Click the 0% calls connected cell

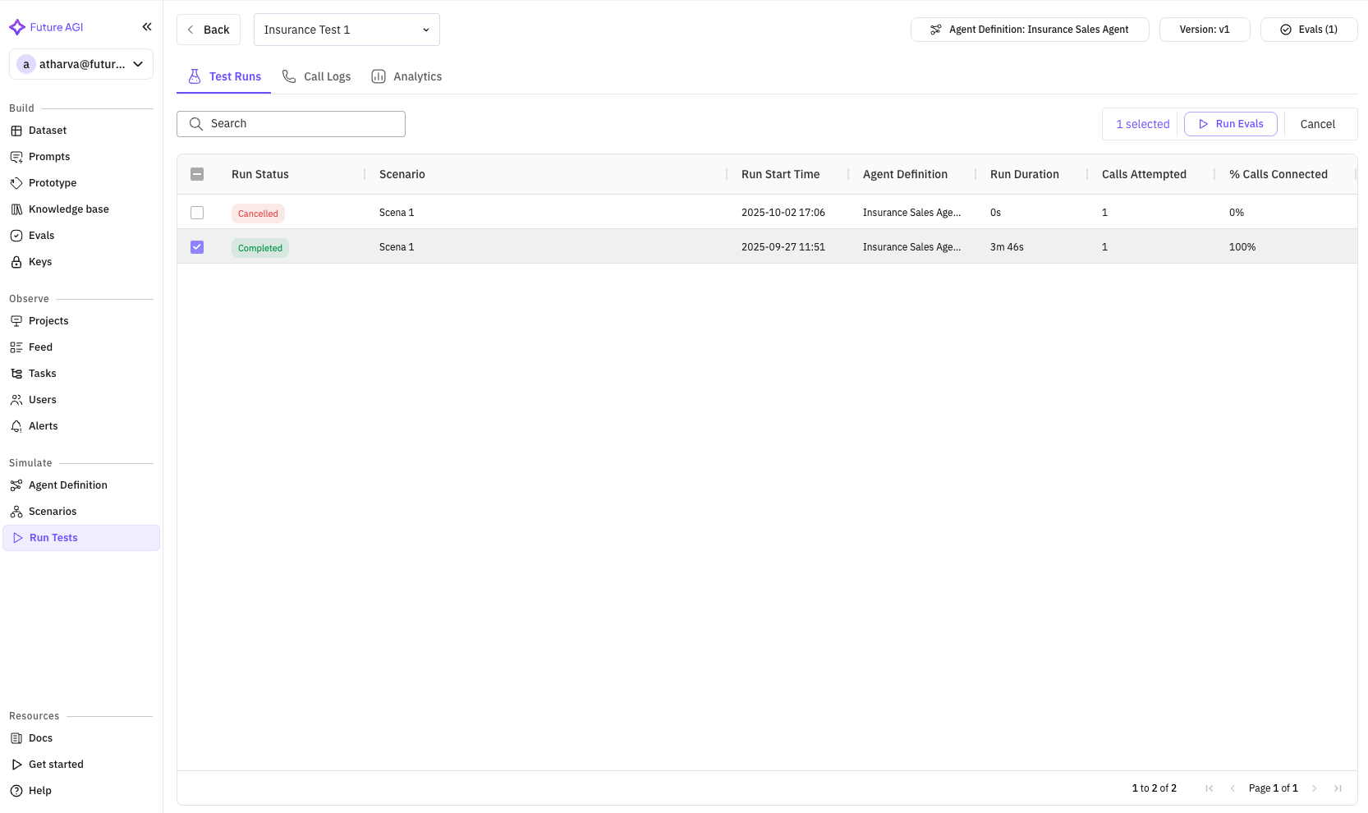[1237, 213]
